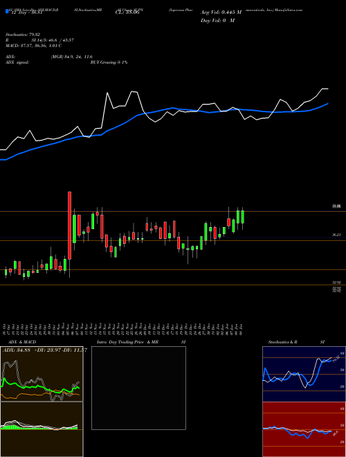Screen dimensions: 346x457
Task: Click the tall red candlestick on 06 Nov
Action: click(x=70, y=225)
